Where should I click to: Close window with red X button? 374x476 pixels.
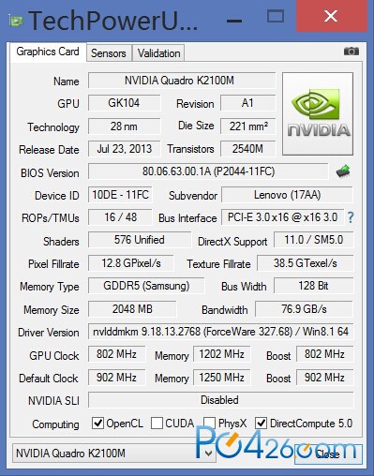(x=331, y=16)
